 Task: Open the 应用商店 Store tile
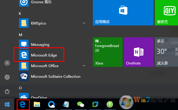coord(123,13)
